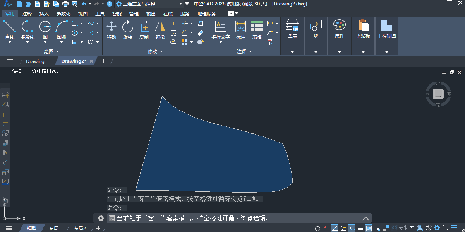Switch to the Drawing1 document tab

coord(36,61)
